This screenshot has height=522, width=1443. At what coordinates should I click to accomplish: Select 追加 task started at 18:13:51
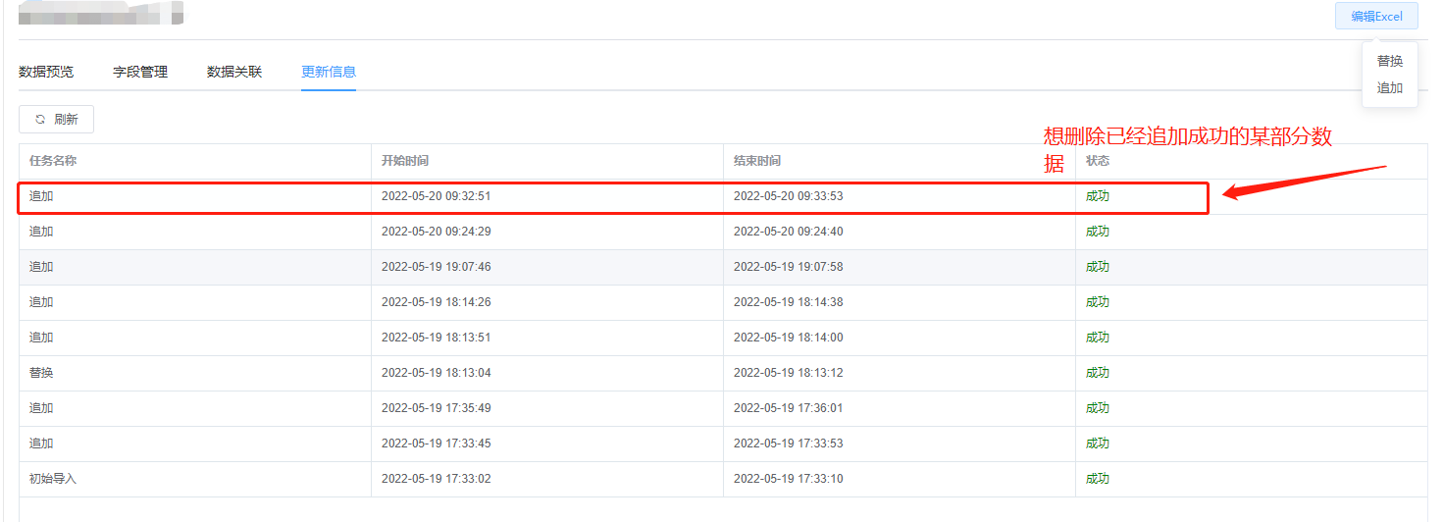coord(41,338)
